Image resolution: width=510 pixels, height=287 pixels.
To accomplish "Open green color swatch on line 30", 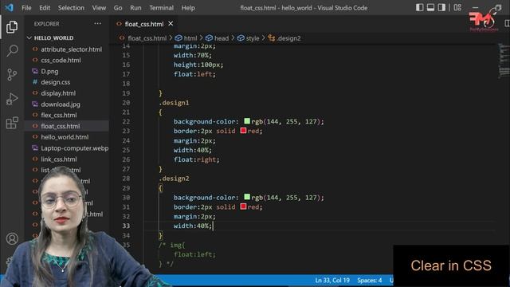I will coord(247,197).
